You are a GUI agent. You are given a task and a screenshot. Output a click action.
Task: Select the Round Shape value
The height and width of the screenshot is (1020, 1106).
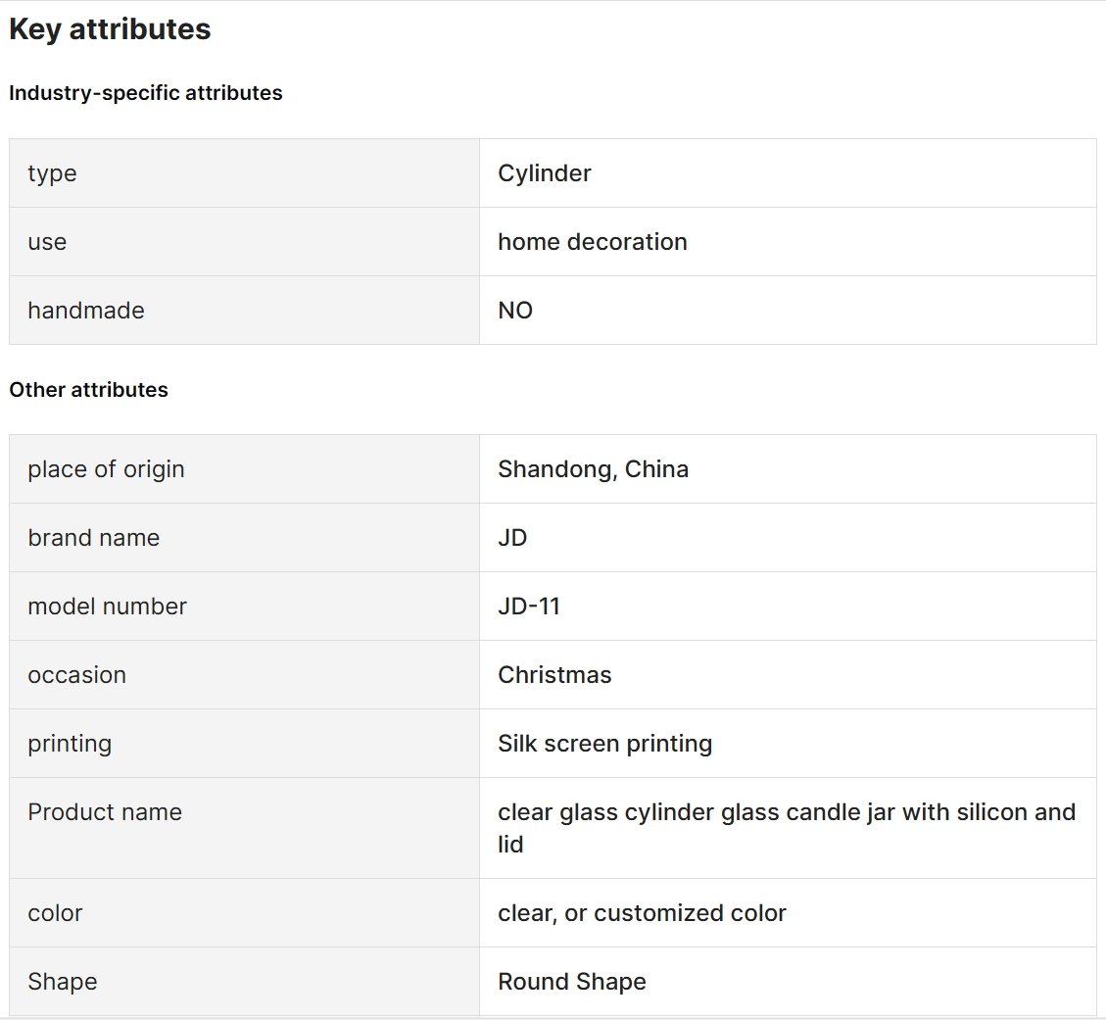point(572,982)
